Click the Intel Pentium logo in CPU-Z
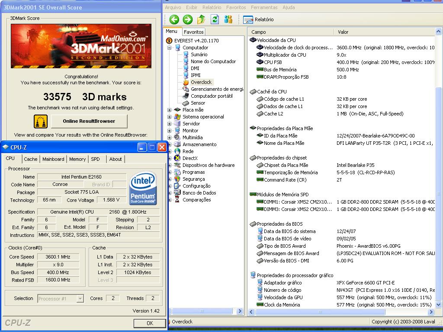Viewport: 443px width, 332px height. point(143,188)
